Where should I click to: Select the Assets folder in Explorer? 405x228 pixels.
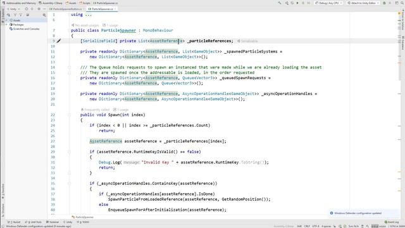pos(15,20)
